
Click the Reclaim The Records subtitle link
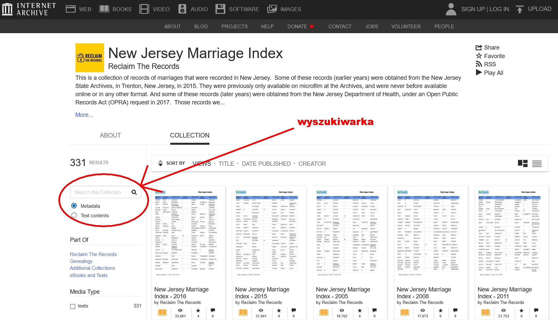click(x=143, y=66)
